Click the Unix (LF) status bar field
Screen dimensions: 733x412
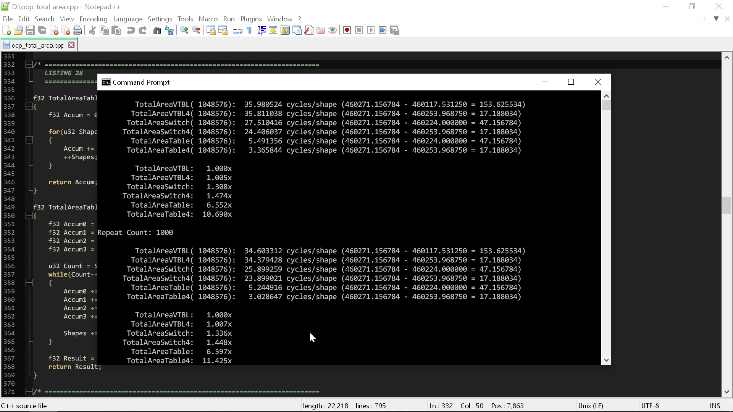590,406
